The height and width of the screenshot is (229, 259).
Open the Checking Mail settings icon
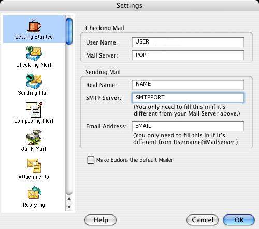coord(34,53)
